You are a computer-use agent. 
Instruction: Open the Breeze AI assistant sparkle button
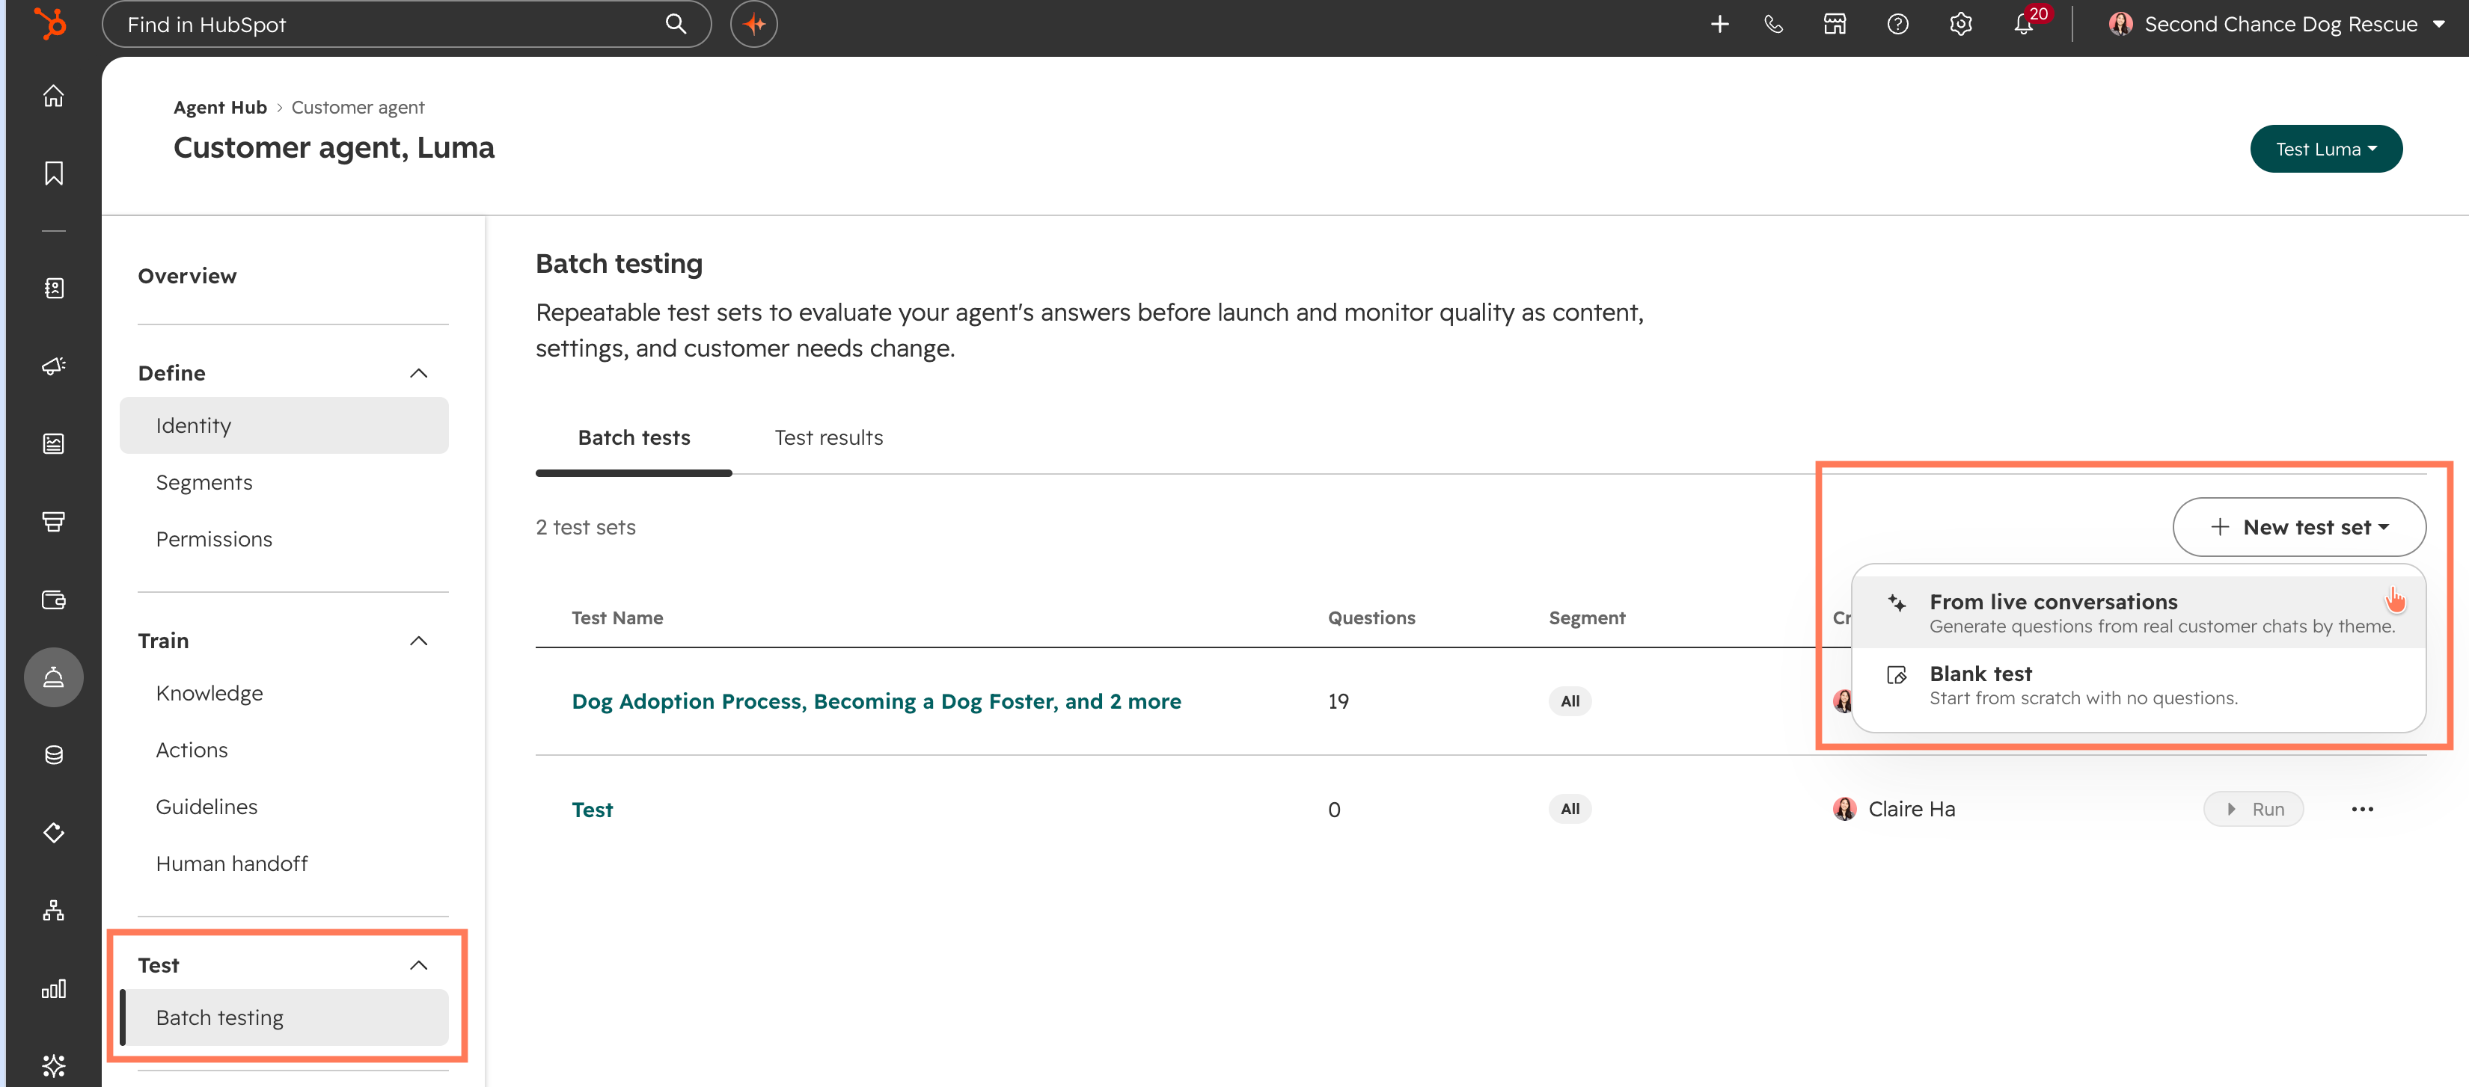753,24
